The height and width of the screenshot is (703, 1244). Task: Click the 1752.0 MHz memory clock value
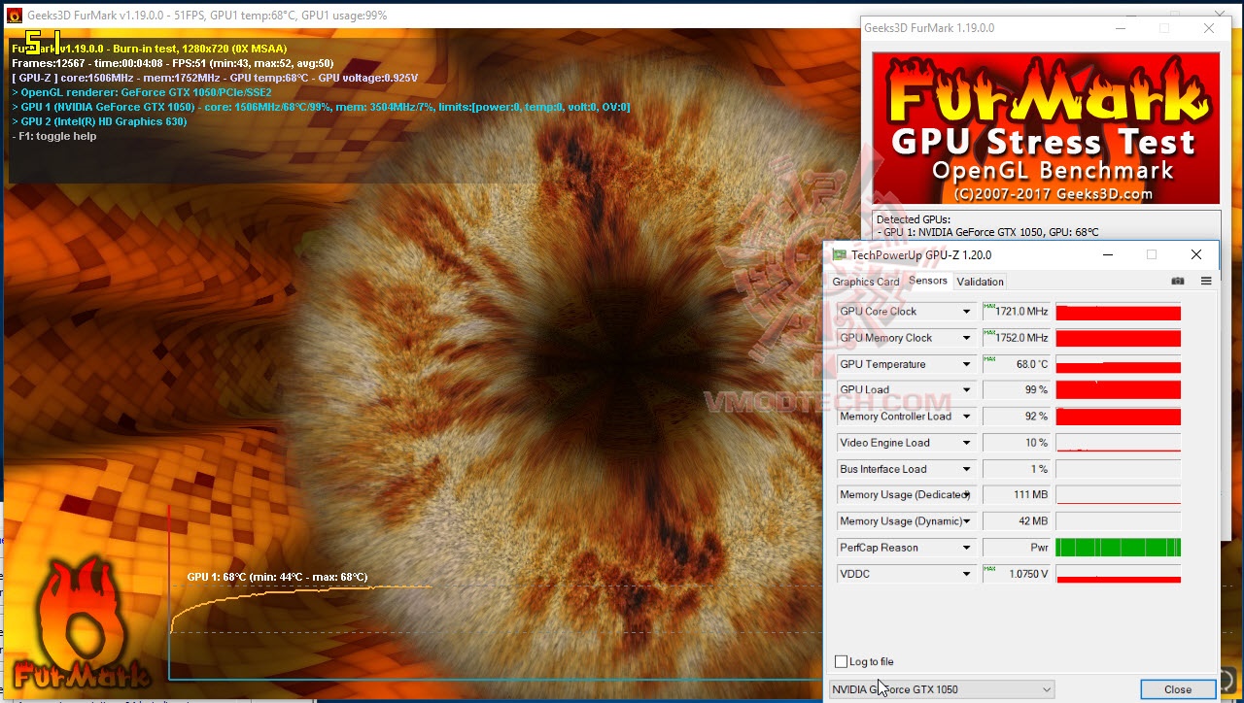pyautogui.click(x=1017, y=338)
